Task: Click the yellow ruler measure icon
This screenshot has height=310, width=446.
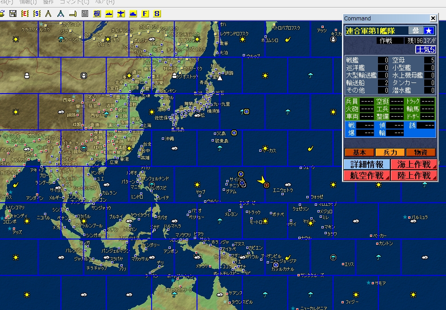Action: (73, 14)
